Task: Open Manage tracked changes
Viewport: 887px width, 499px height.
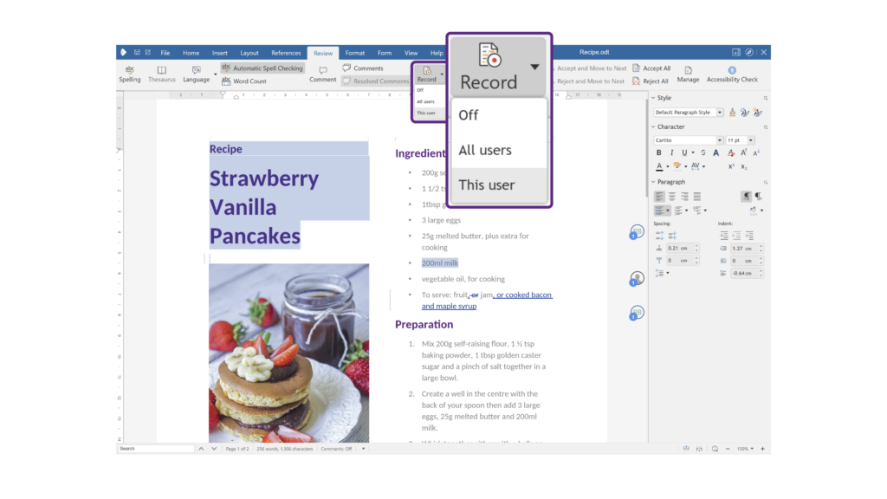Action: pyautogui.click(x=688, y=74)
